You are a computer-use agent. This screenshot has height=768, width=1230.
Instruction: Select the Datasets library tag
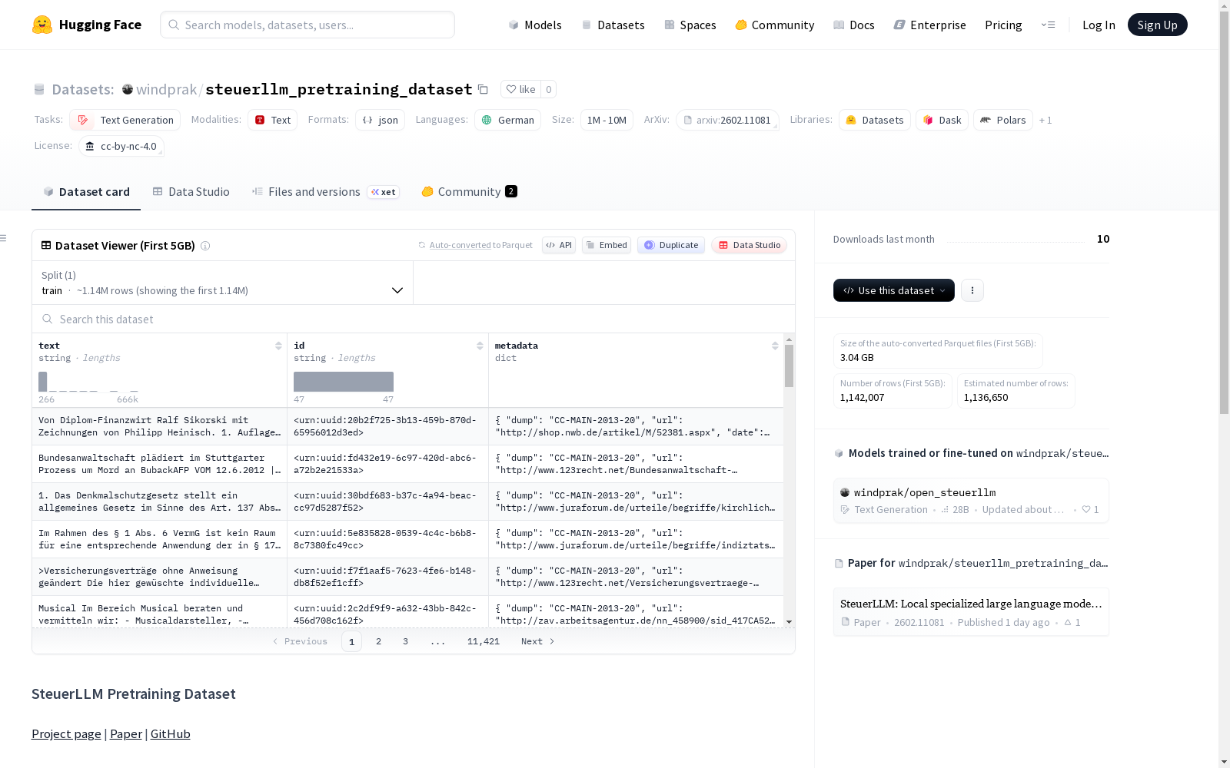[x=875, y=120]
